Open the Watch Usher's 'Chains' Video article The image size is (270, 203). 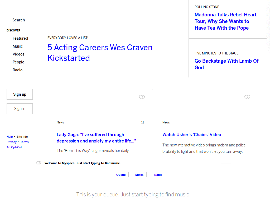tap(192, 135)
